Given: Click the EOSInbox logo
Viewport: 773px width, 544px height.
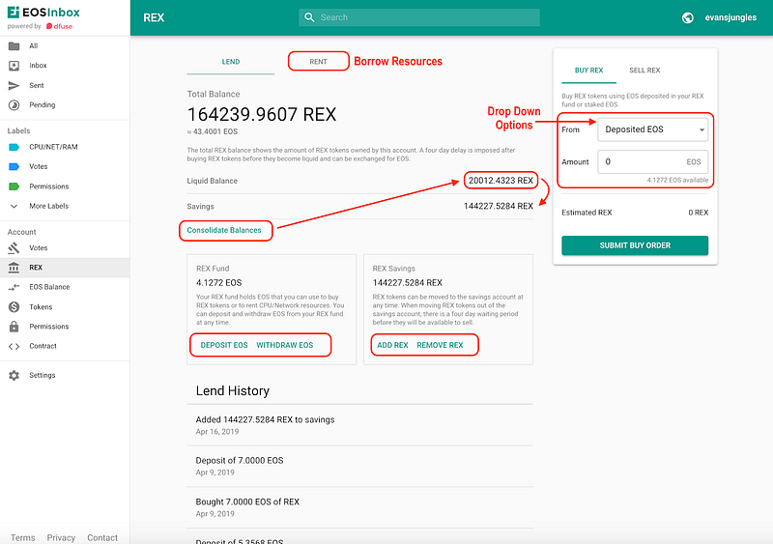Looking at the screenshot, I should point(43,13).
